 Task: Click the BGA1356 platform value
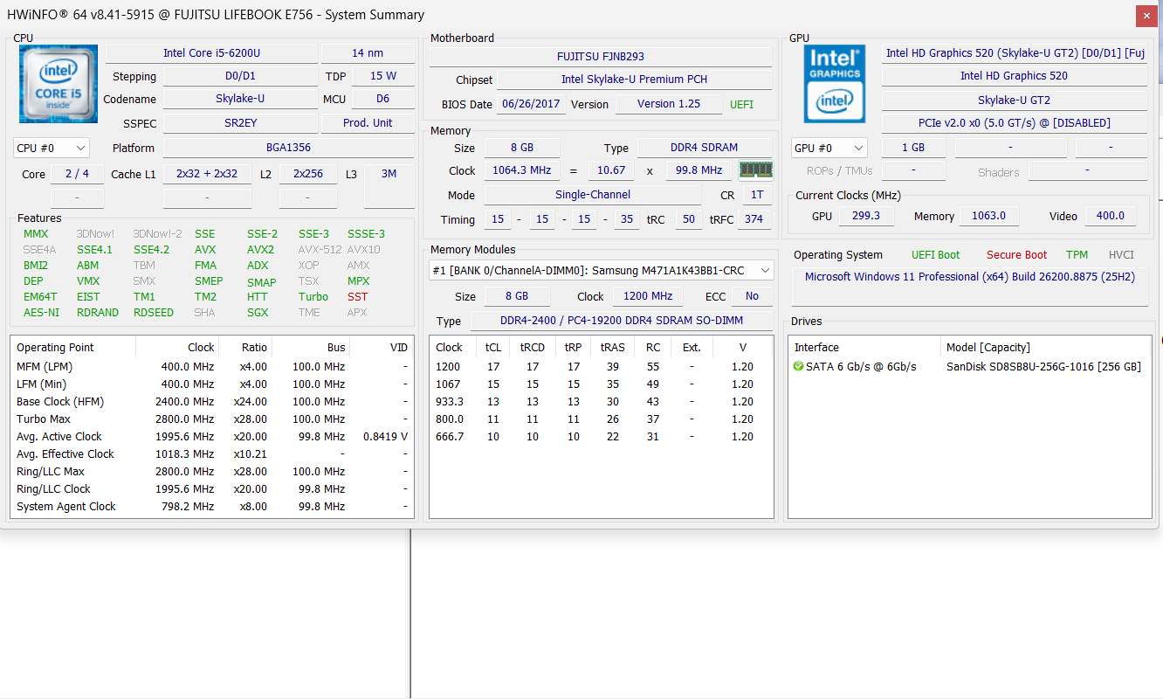coord(288,148)
